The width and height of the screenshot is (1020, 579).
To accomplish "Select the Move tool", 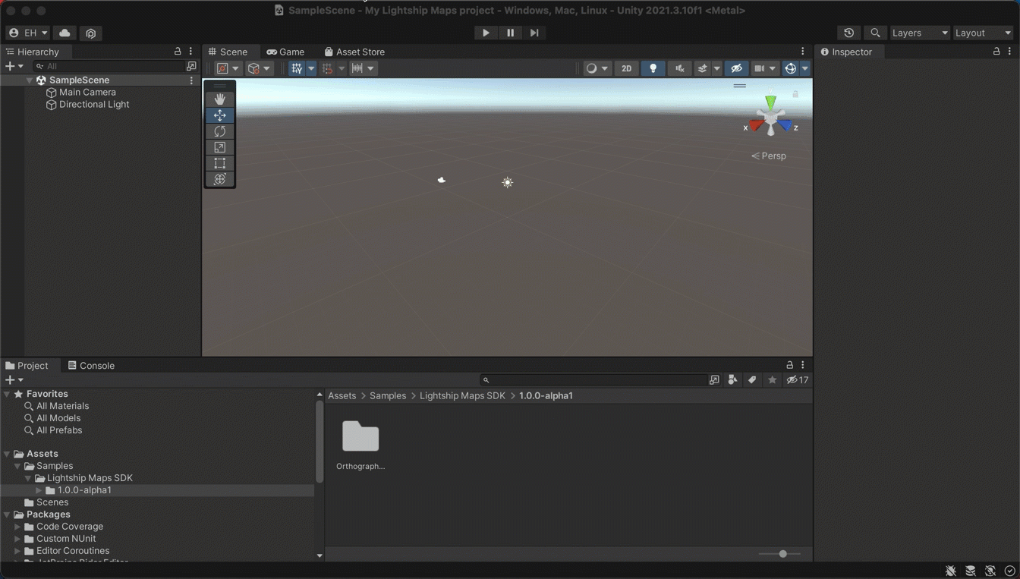I will pyautogui.click(x=219, y=115).
